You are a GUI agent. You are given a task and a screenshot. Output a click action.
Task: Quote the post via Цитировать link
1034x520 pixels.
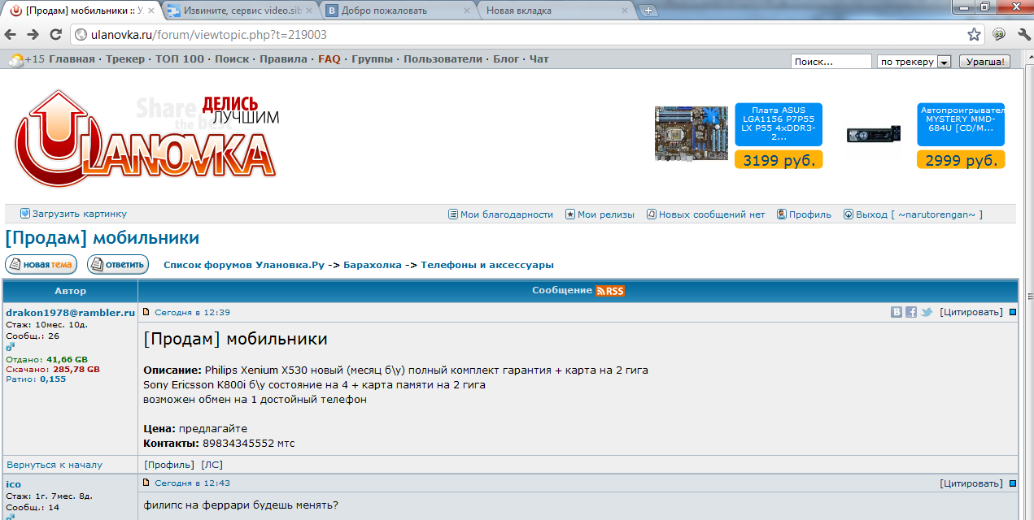click(971, 311)
